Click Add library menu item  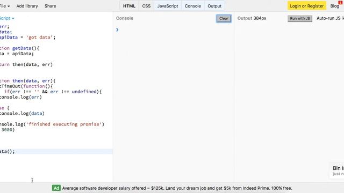point(27,6)
